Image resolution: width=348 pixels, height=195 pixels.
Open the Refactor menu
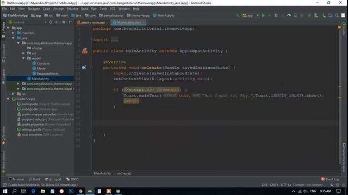click(72, 9)
